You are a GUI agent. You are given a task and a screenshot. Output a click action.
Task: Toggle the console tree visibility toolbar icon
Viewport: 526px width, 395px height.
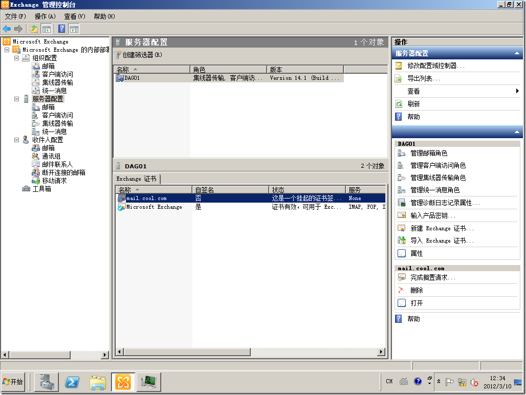point(46,29)
